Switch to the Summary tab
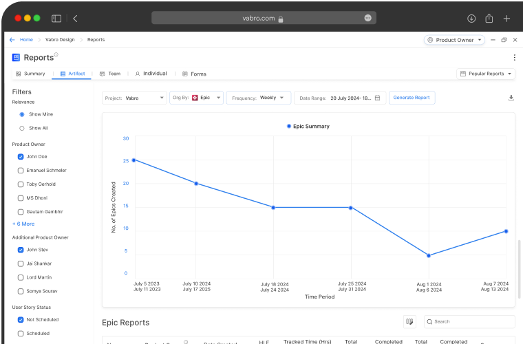The width and height of the screenshot is (523, 344). point(30,74)
